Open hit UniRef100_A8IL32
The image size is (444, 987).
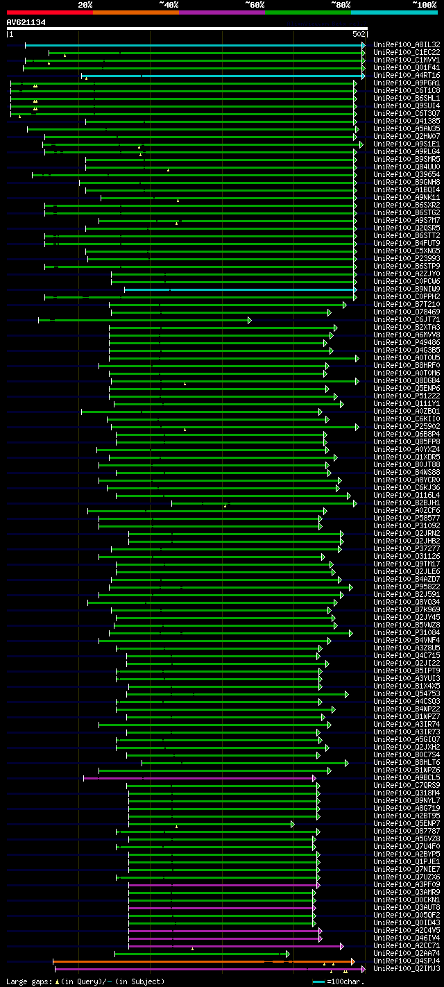407,45
